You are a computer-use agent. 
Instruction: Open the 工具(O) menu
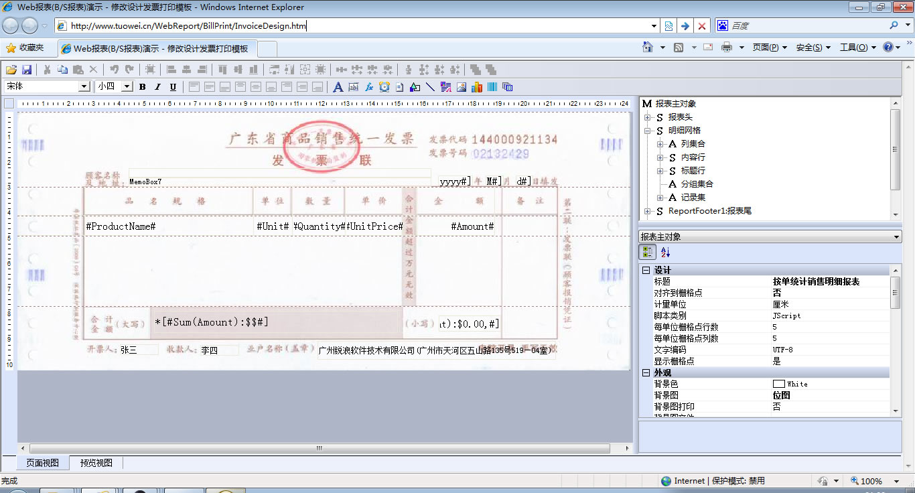pos(853,48)
